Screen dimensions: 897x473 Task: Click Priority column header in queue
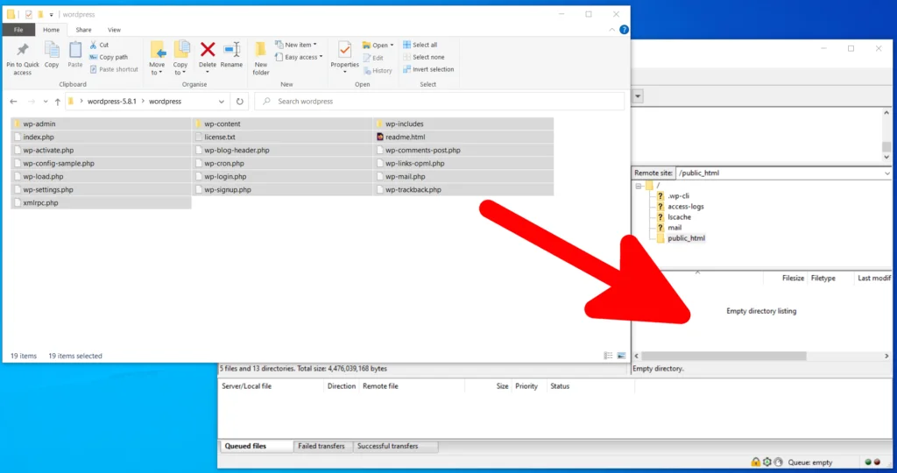526,386
